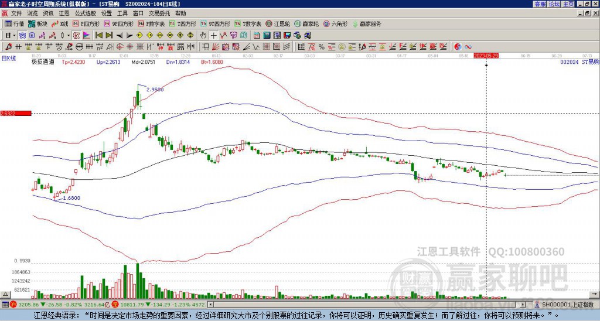The width and height of the screenshot is (600, 321).
Task: Open the 9T四方形 tool
Action: (216, 23)
